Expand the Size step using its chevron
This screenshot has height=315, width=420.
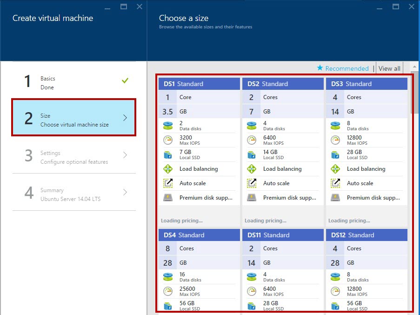click(x=125, y=118)
